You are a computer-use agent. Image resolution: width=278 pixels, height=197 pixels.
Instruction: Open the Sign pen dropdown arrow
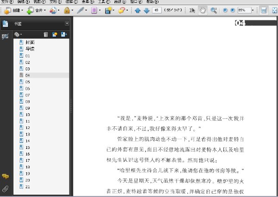tap(86, 11)
